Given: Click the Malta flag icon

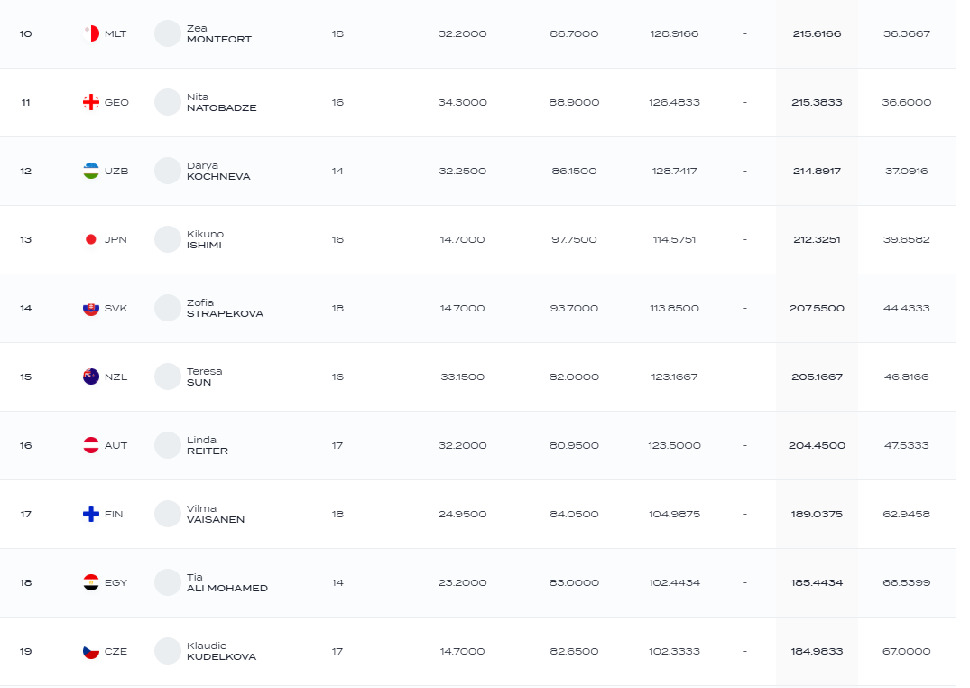Looking at the screenshot, I should 91,33.
